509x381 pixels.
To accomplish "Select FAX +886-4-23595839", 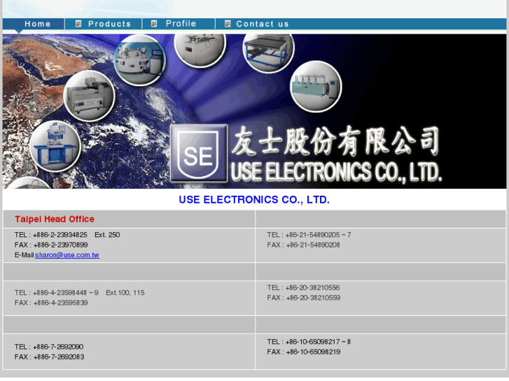I will click(51, 303).
